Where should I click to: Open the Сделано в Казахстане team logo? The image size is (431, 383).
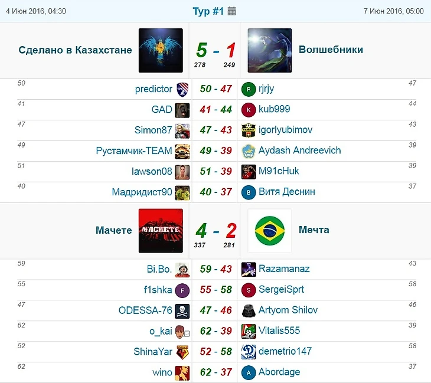pyautogui.click(x=161, y=50)
